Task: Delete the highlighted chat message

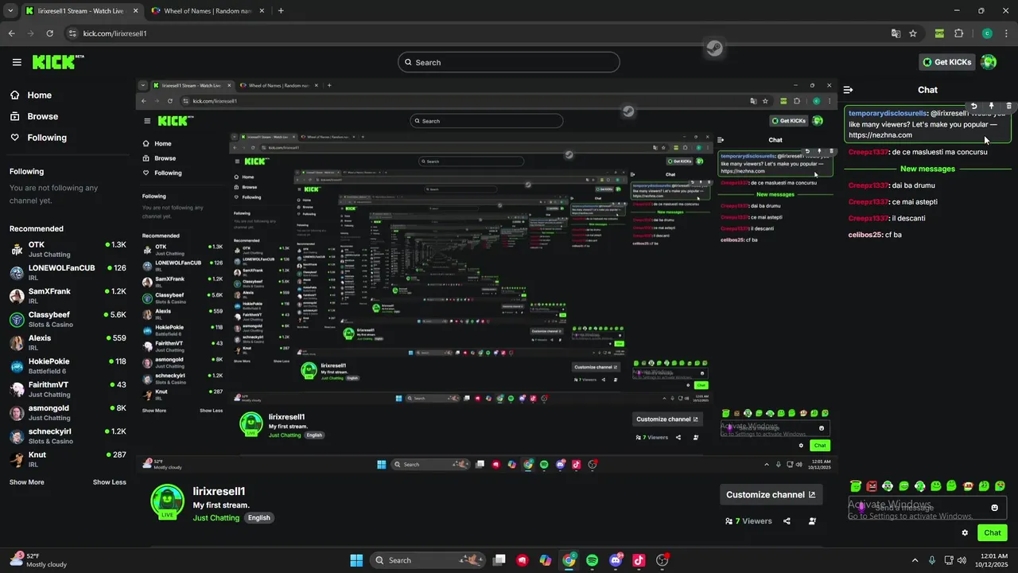Action: tap(1009, 106)
